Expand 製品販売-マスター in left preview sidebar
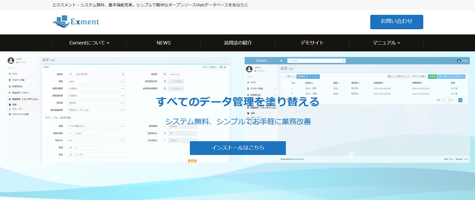The height and width of the screenshot is (200, 475). point(23,93)
